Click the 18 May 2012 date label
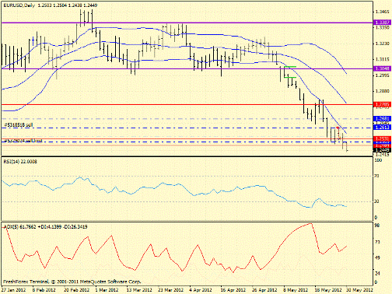 (x=328, y=289)
